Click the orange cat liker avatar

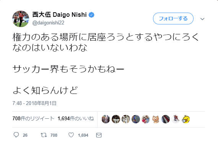point(156,119)
